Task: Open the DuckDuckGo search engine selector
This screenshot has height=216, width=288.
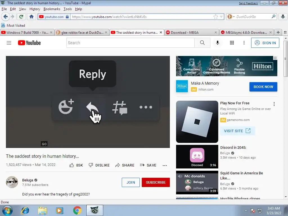Action: pyautogui.click(x=231, y=17)
